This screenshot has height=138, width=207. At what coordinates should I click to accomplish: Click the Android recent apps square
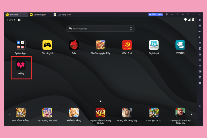(x=200, y=120)
